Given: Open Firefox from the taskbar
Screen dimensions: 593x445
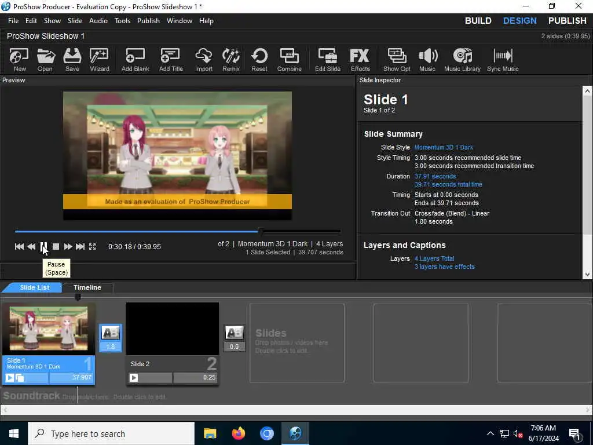Looking at the screenshot, I should click(x=238, y=433).
